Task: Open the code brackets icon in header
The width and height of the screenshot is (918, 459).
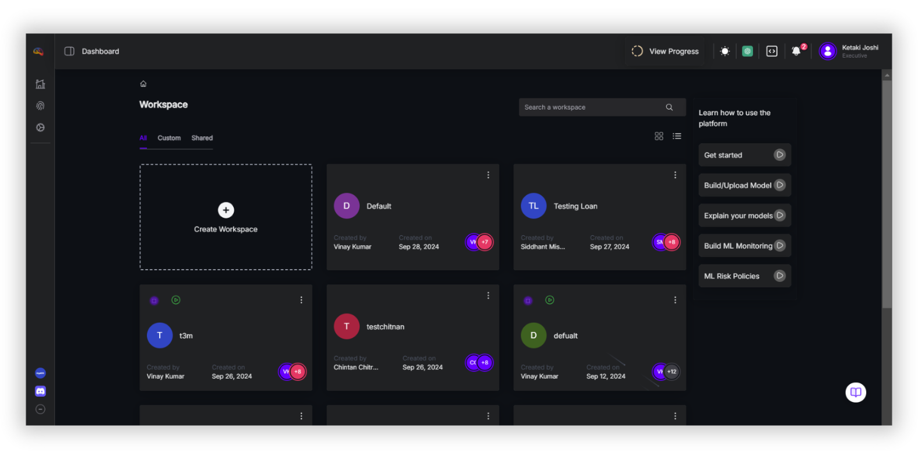Action: pyautogui.click(x=772, y=51)
